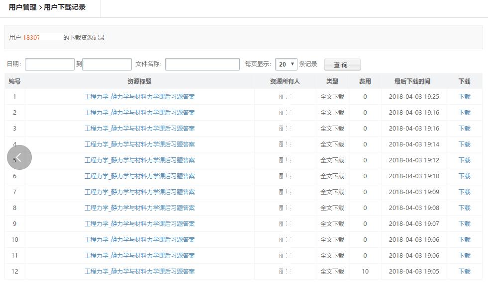
Task: Download the record dated 2018-04-03 19:14
Action: pos(464,144)
